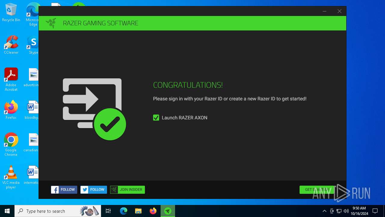Screen dimensions: 385x217
Task: Open the Recycle Bin desktop icon
Action: [x=11, y=13]
